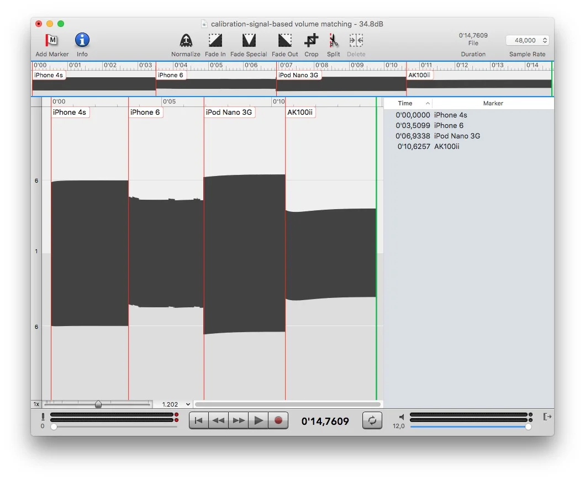Sort markers by the Time column
The height and width of the screenshot is (480, 585).
[408, 103]
